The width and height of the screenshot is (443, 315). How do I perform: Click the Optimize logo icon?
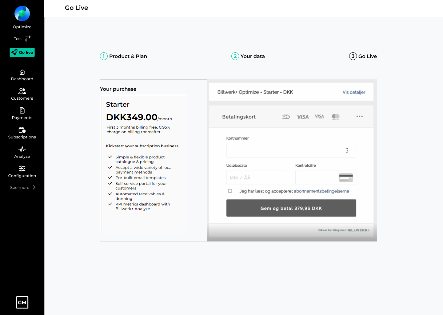[22, 14]
